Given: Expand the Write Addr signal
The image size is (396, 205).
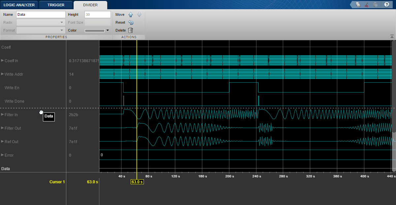Looking at the screenshot, I should (3, 74).
